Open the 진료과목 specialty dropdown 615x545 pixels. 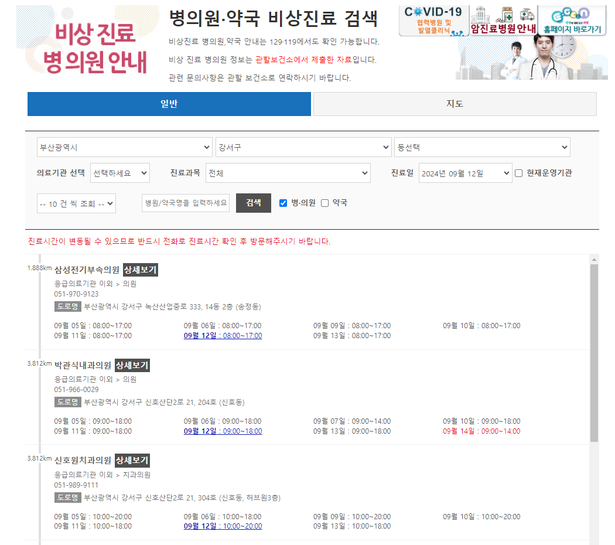pyautogui.click(x=288, y=173)
